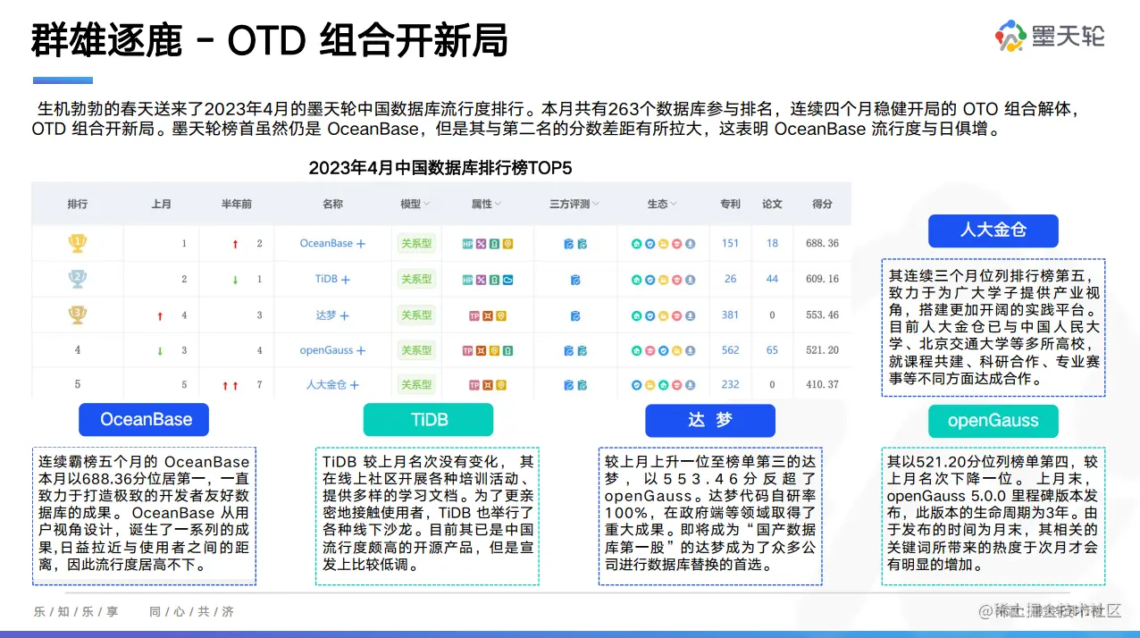Click the score 688.36

click(x=822, y=243)
